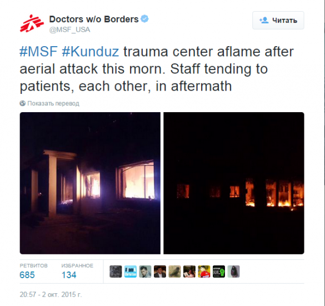Open the bird photo avatar

(x=174, y=272)
